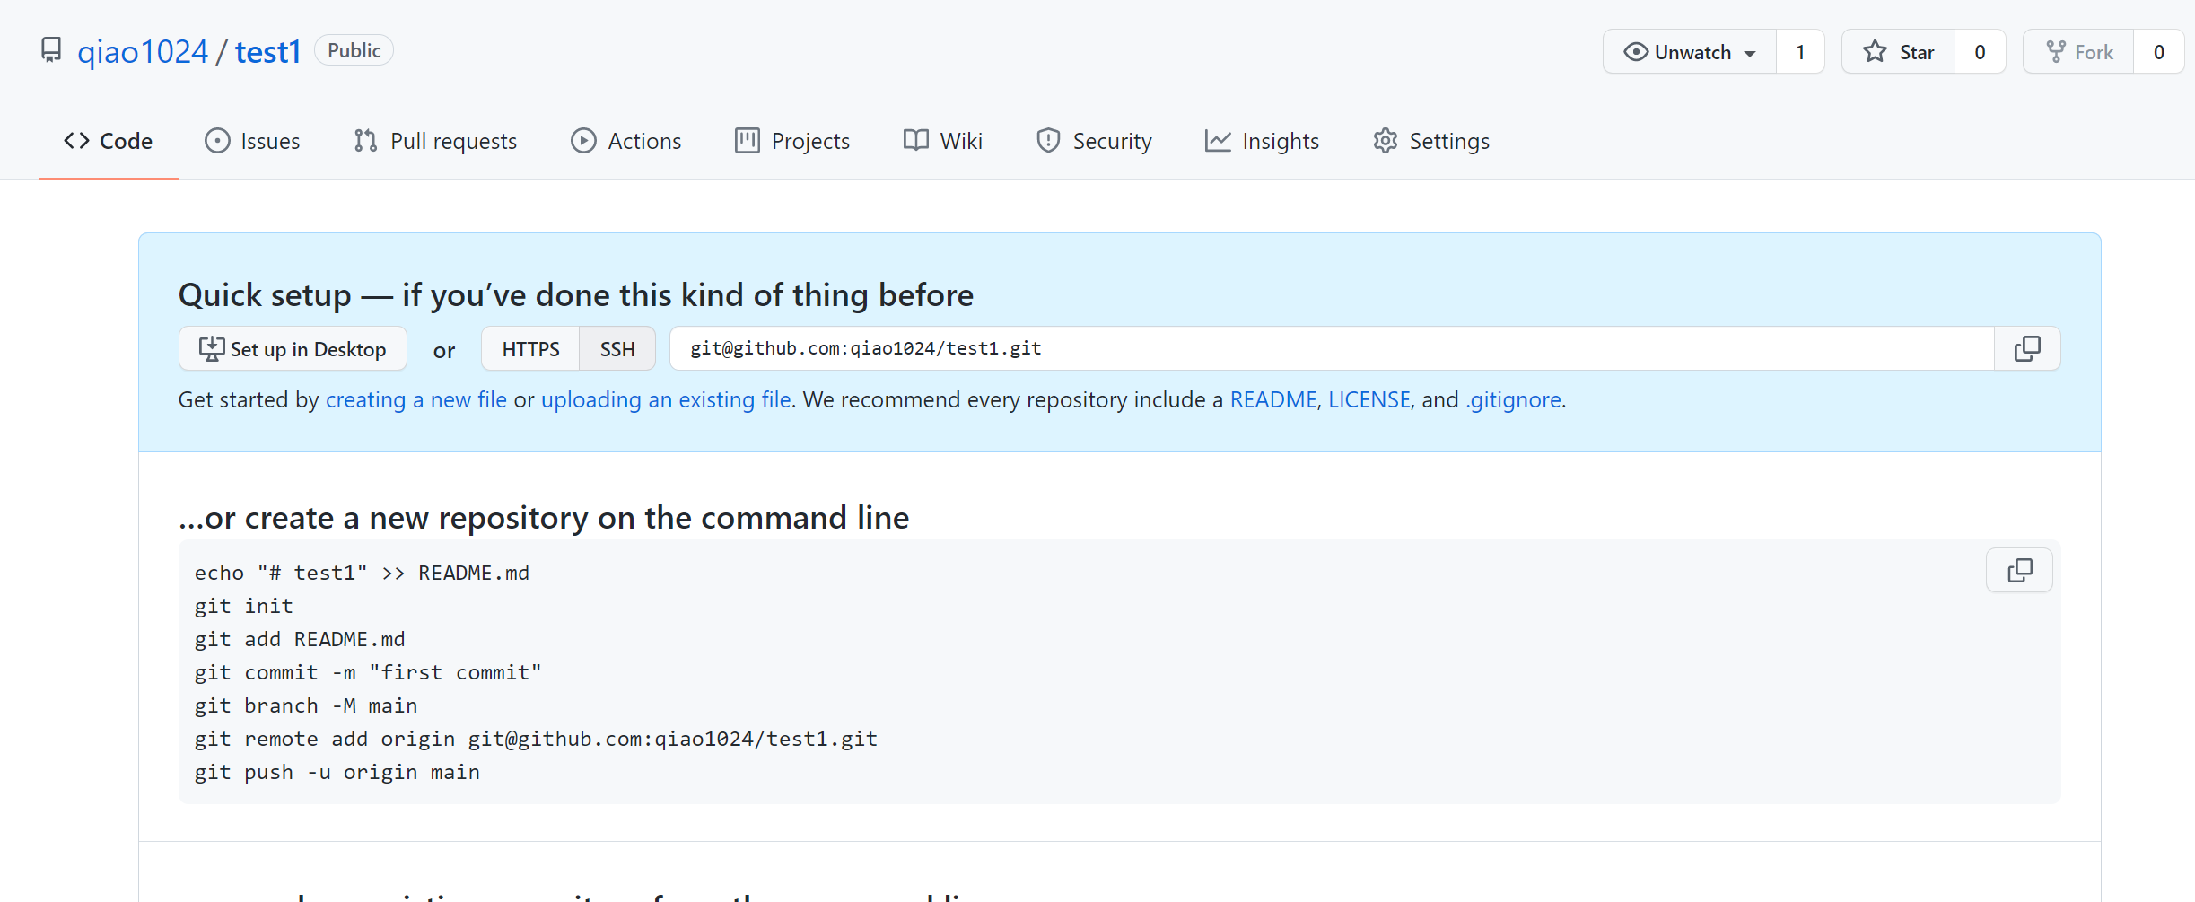
Task: Open the stargazers count showing 0
Action: [x=1980, y=52]
